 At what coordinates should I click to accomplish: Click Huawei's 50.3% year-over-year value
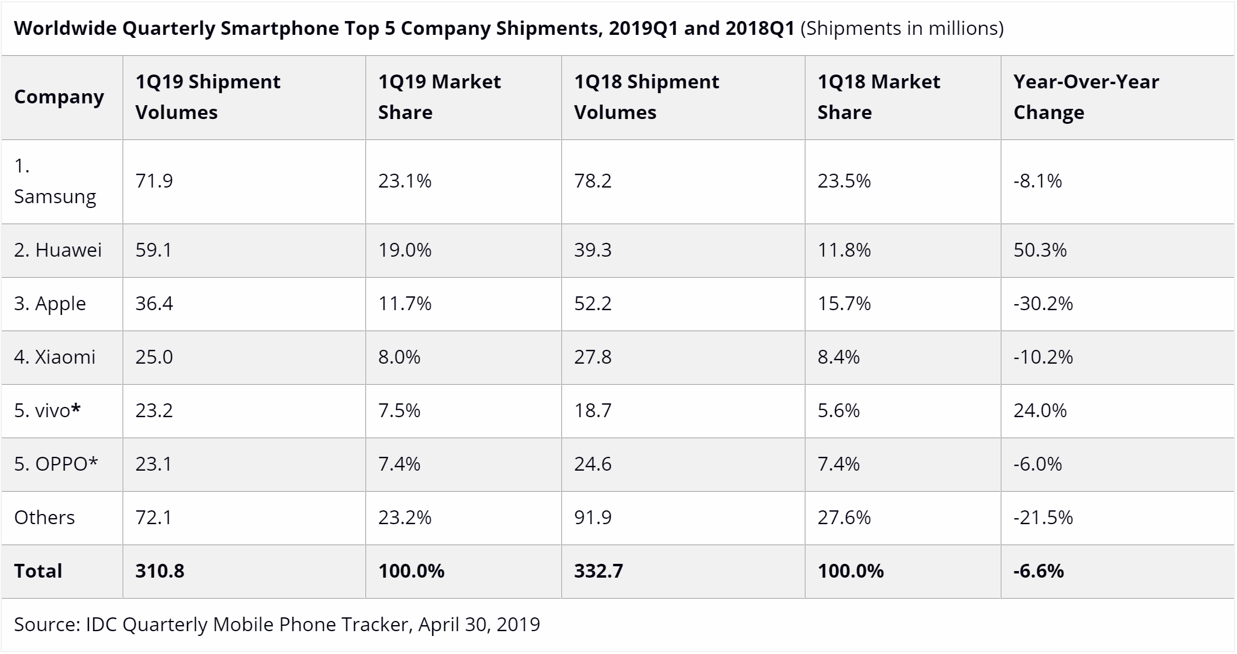pos(1040,250)
